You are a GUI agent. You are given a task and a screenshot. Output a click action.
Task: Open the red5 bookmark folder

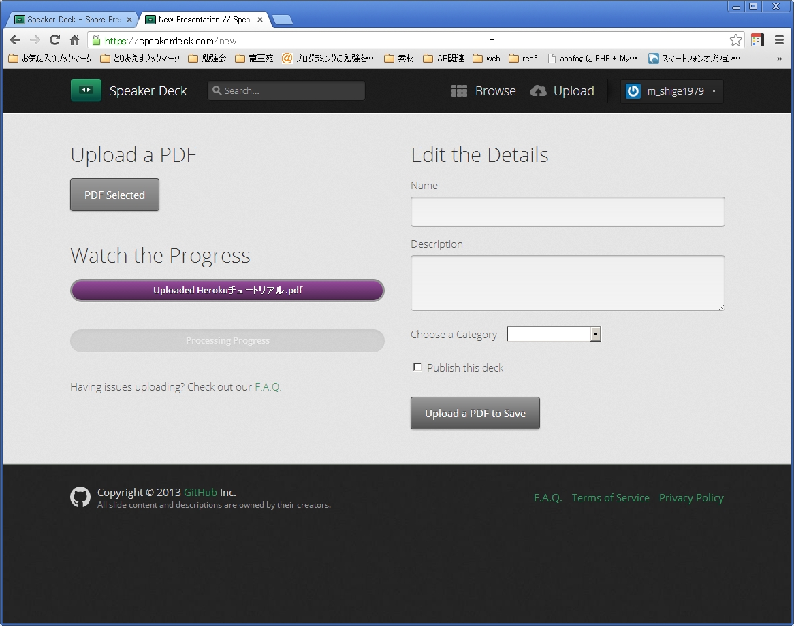[x=523, y=59]
